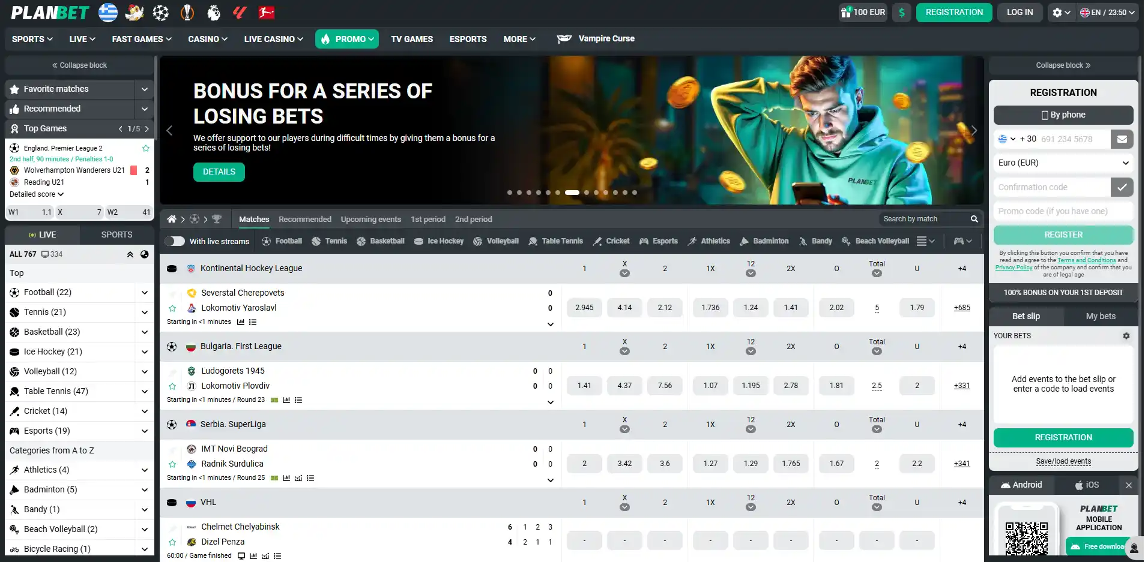Screen dimensions: 1145x562
Task: Click the LOG IN button
Action: (x=1020, y=13)
